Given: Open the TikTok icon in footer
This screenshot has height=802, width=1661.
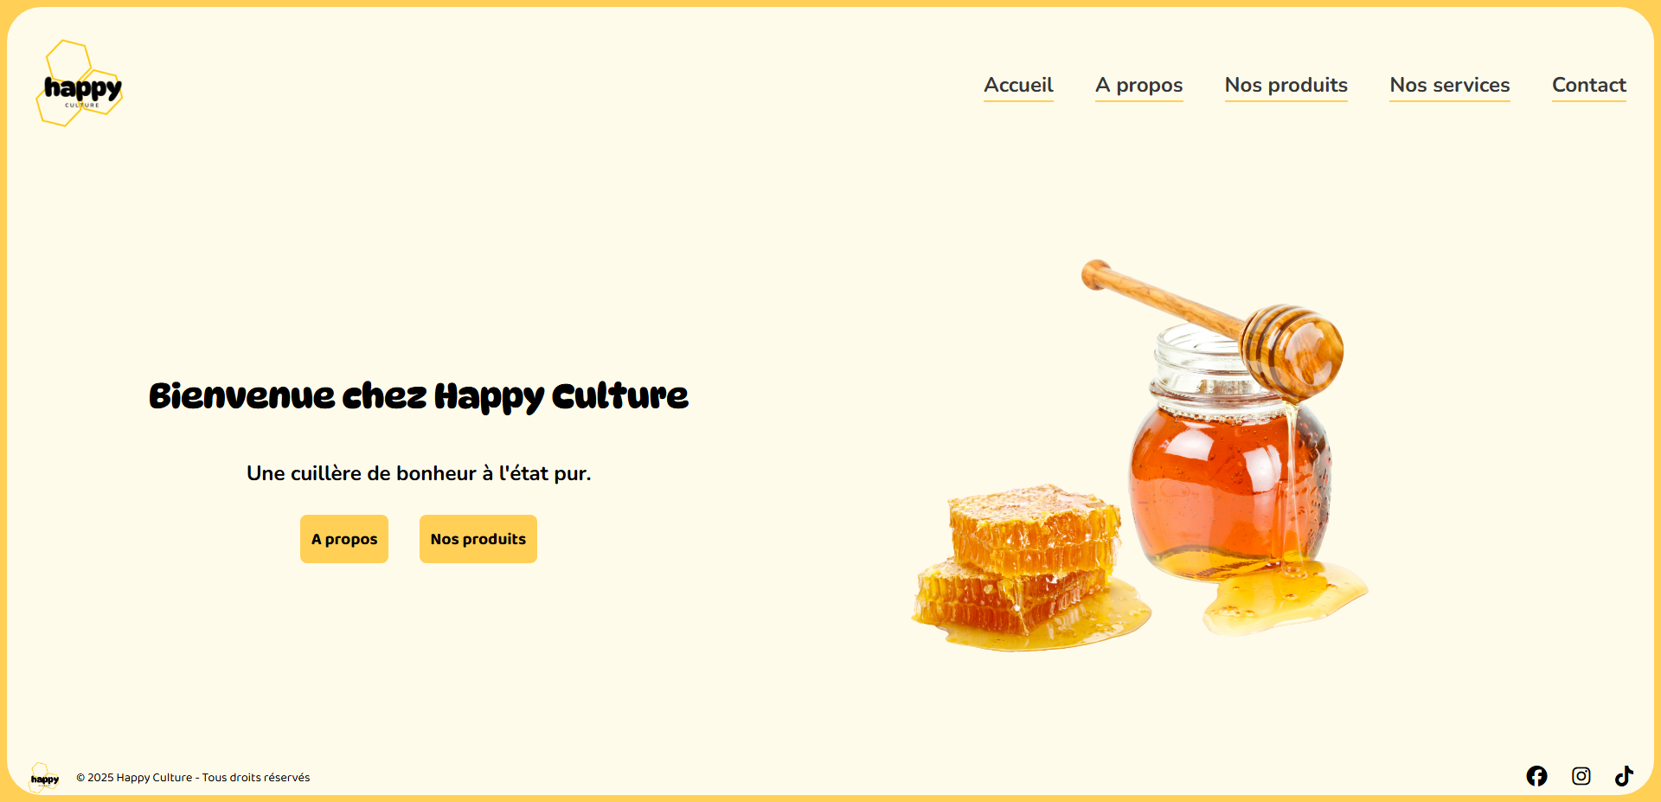Looking at the screenshot, I should coord(1624,776).
